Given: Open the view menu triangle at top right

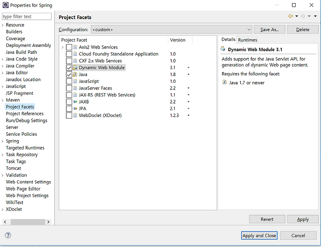Looking at the screenshot, I should click(x=315, y=16).
